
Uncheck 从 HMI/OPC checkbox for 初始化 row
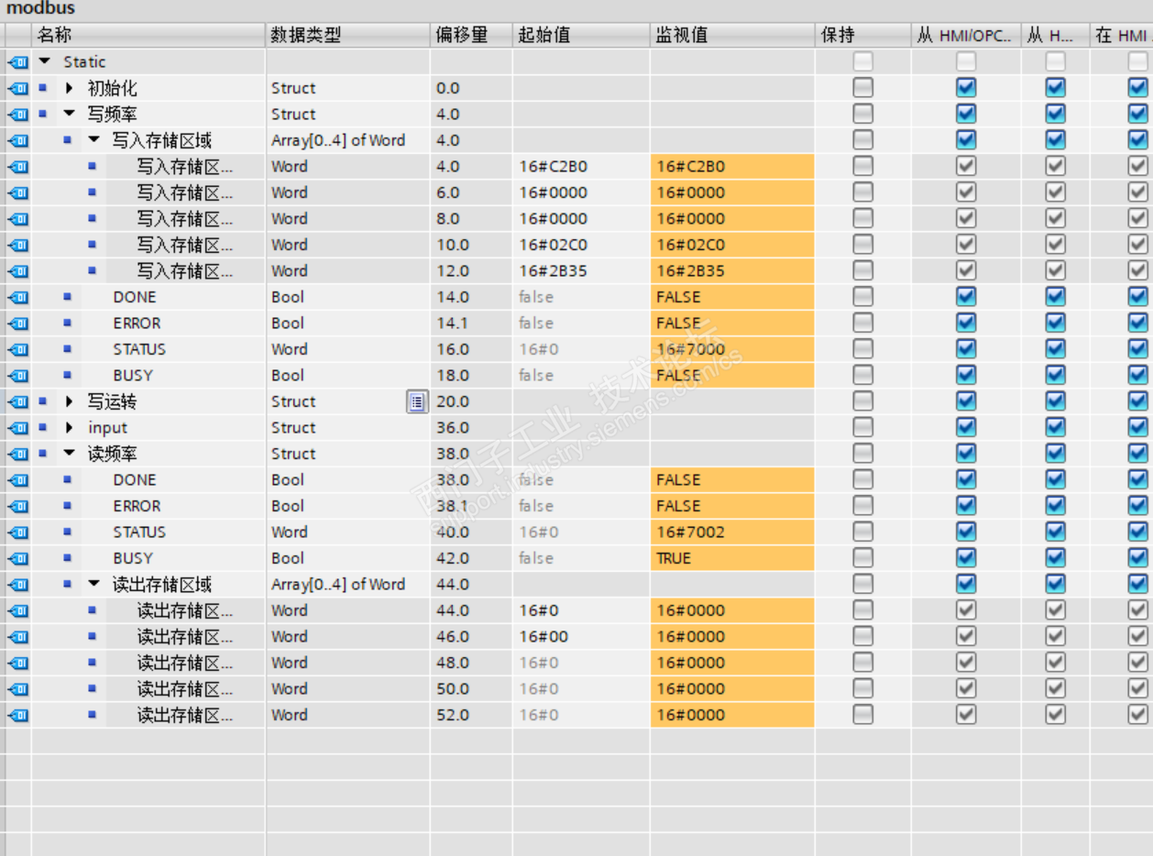(966, 88)
